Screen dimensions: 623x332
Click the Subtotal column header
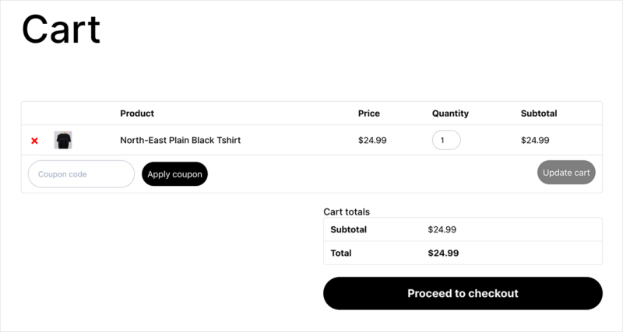[x=539, y=114]
